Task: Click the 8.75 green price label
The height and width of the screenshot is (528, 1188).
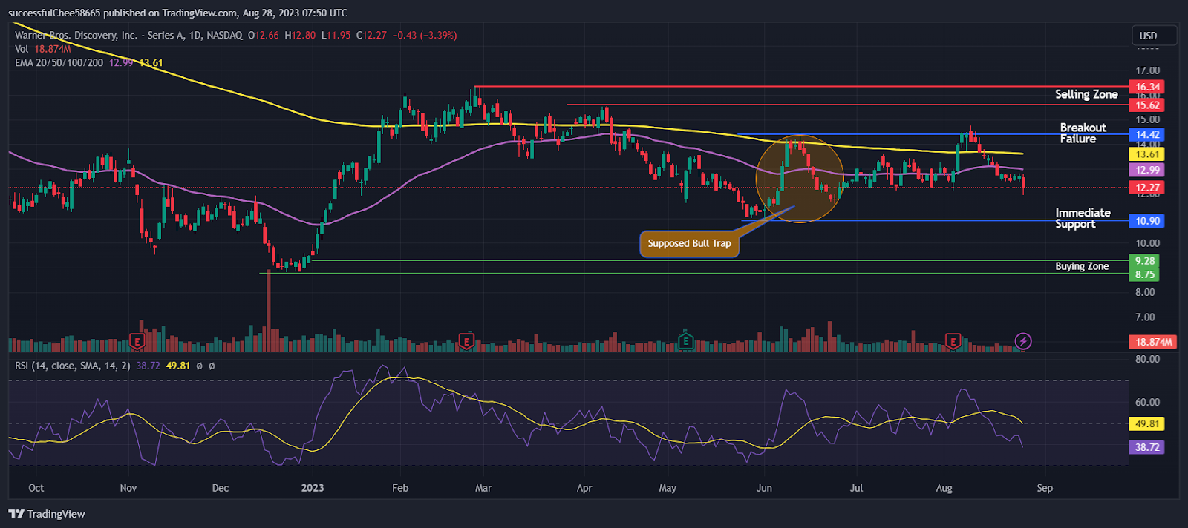Action: [1145, 274]
